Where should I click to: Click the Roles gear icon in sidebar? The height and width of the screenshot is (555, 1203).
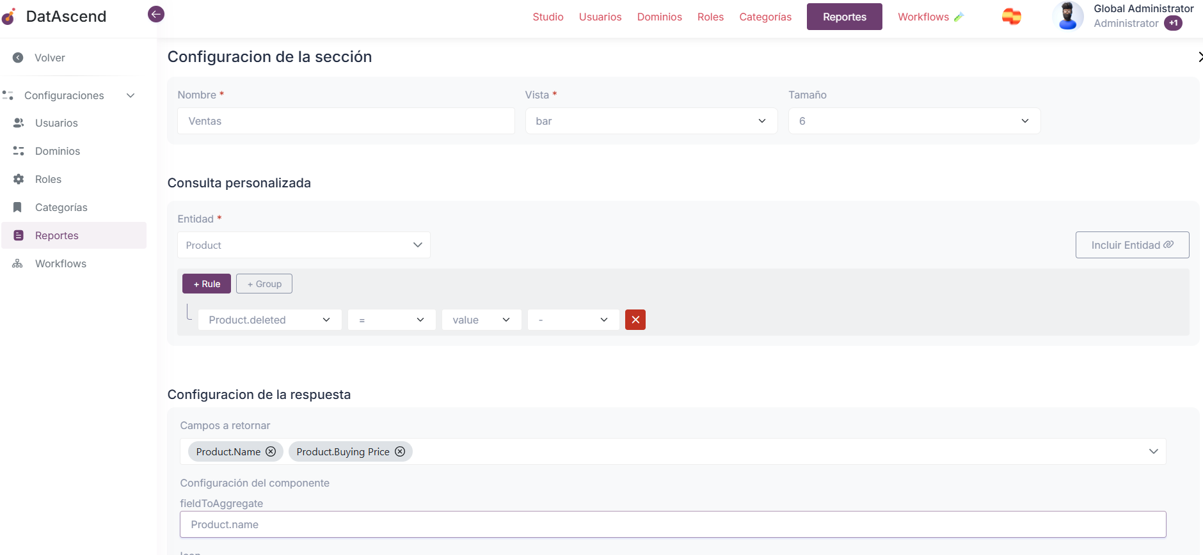[x=19, y=179]
